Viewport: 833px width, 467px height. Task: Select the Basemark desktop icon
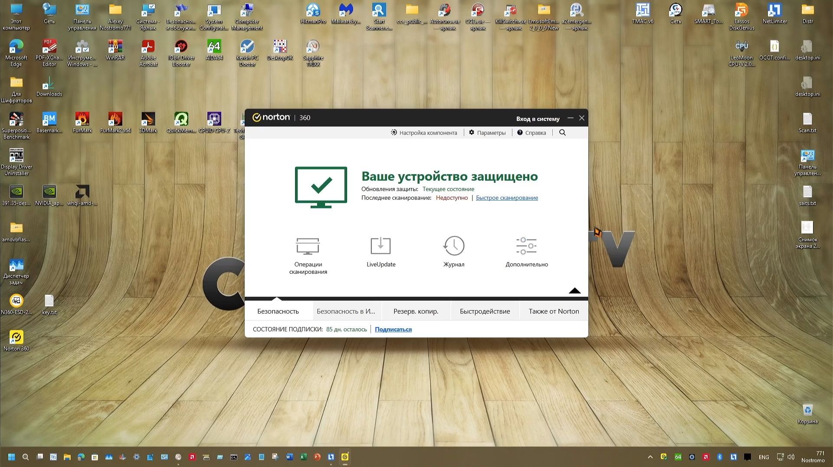click(x=49, y=123)
